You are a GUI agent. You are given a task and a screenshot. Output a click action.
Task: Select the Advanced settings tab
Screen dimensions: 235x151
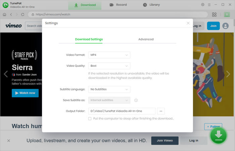pyautogui.click(x=146, y=39)
